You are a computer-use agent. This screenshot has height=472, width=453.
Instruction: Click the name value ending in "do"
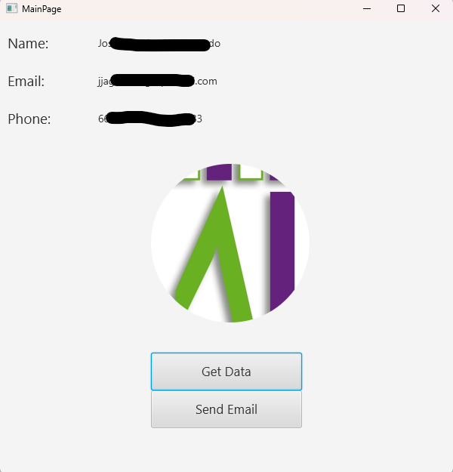[159, 44]
